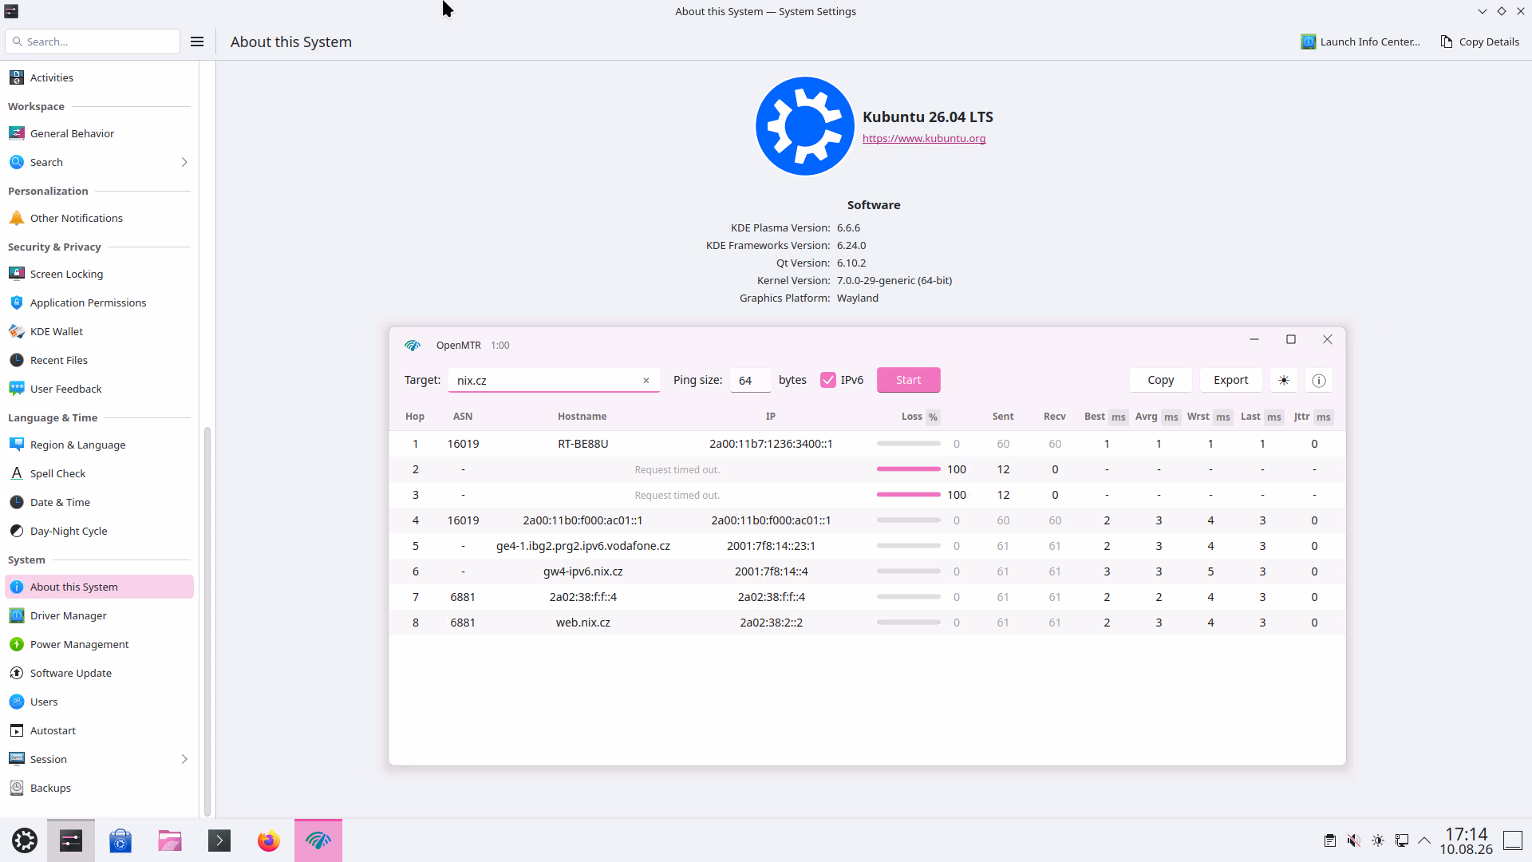Click the Power Management icon
Viewport: 1532px width, 862px height.
pos(17,644)
